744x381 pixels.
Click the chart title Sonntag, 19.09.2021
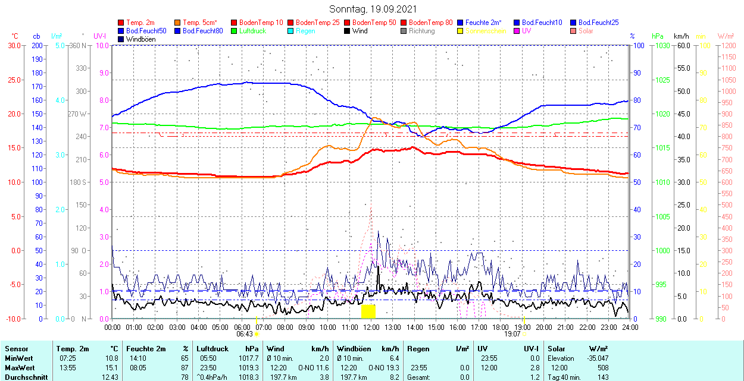click(373, 10)
